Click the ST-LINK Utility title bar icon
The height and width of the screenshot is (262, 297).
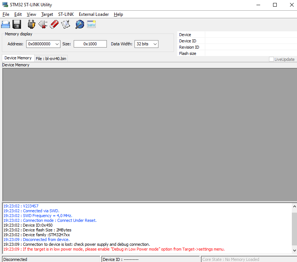5,5
